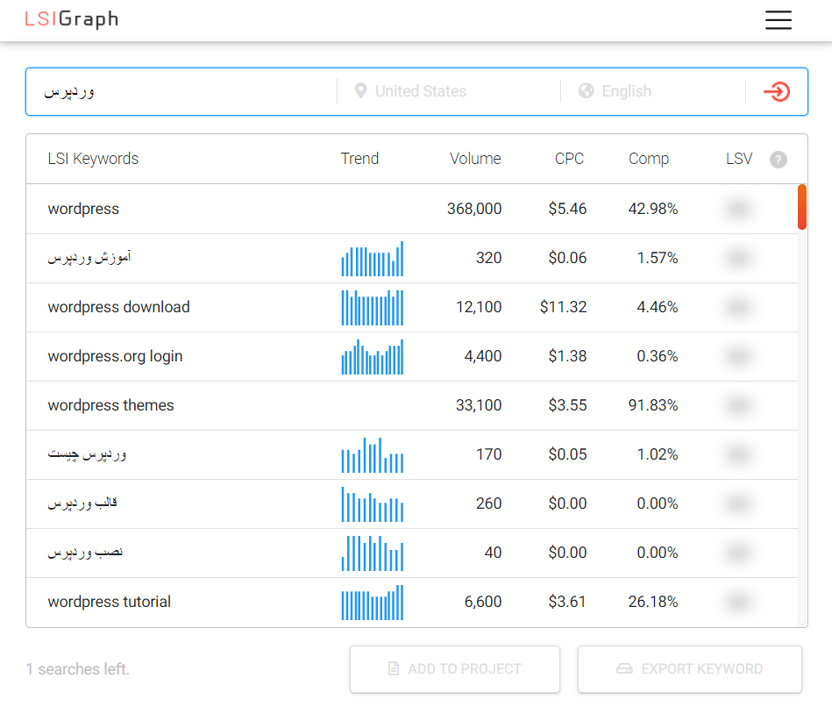The width and height of the screenshot is (832, 721).
Task: Sort by Volume column header
Action: 475,159
